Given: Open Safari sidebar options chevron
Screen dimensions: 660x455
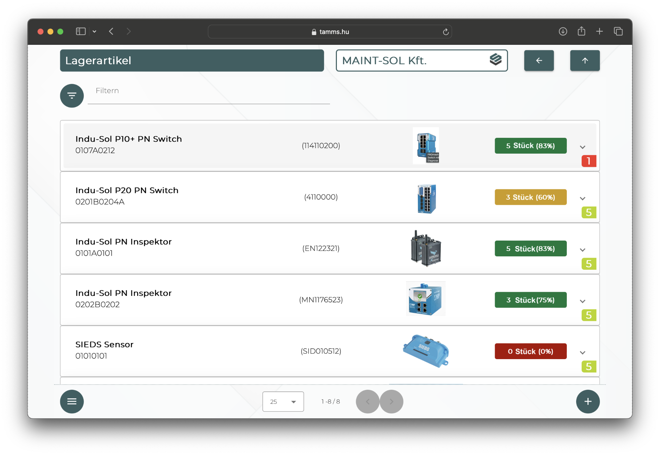Looking at the screenshot, I should pyautogui.click(x=94, y=32).
